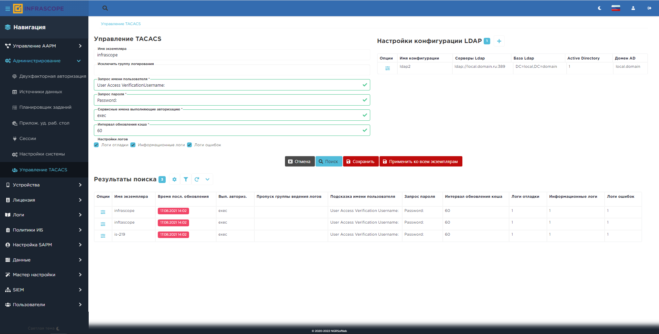Expand the Лицензия menu
Viewport: 659px width, 334px height.
click(x=44, y=200)
